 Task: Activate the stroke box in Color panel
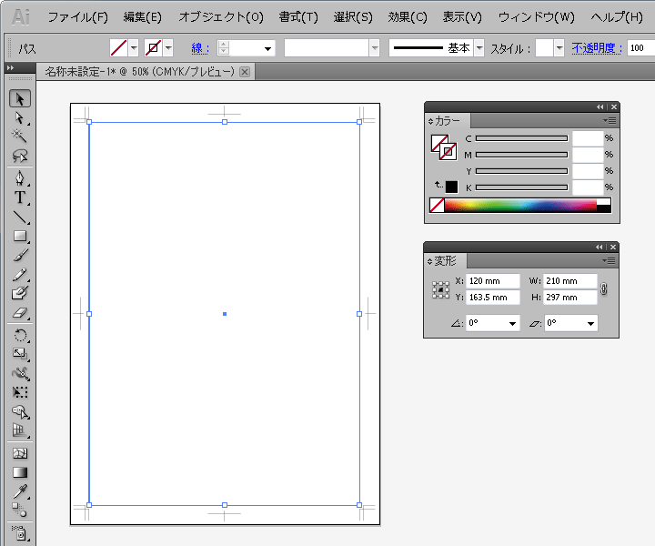448,152
